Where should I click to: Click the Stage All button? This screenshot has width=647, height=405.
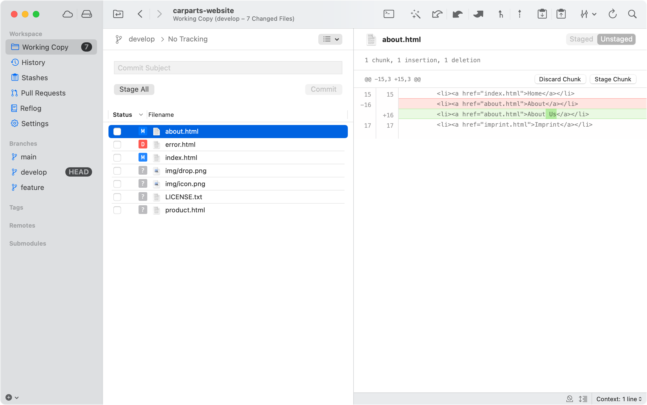(134, 89)
